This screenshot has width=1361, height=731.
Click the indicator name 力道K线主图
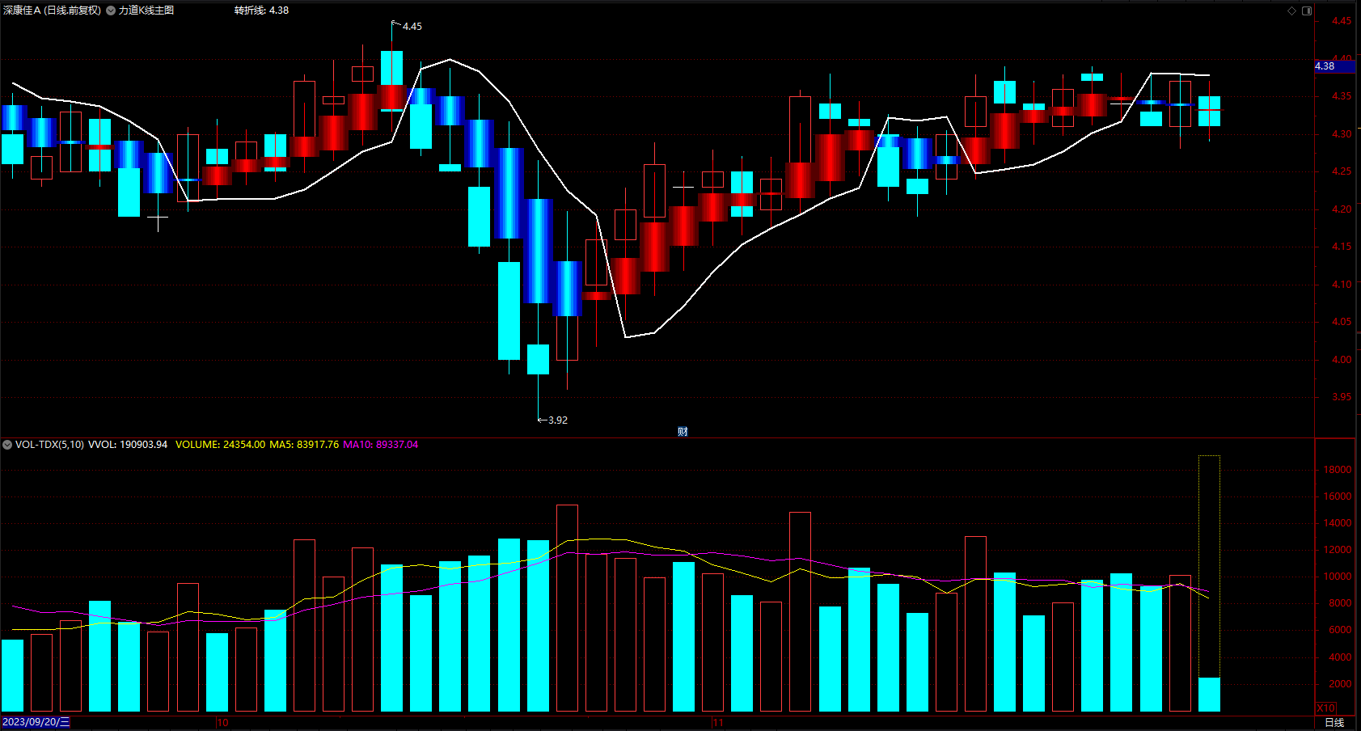click(146, 11)
